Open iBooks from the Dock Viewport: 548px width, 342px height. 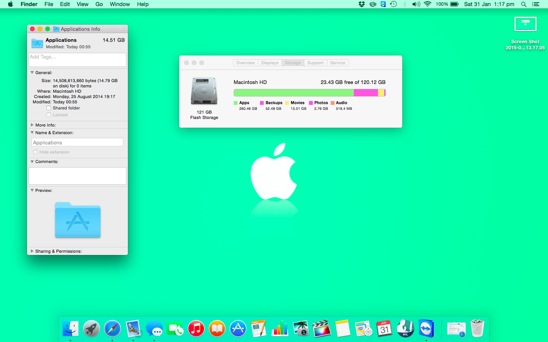click(x=217, y=329)
